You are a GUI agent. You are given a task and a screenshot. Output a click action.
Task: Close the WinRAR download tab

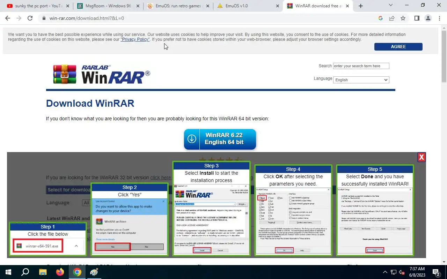pyautogui.click(x=348, y=6)
